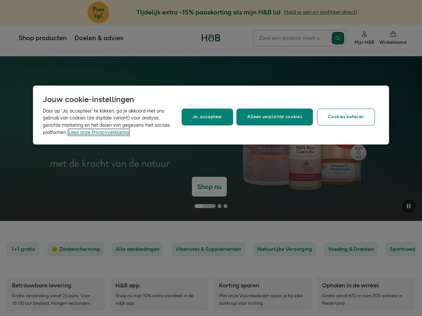Pause the hero carousel

tap(408, 206)
